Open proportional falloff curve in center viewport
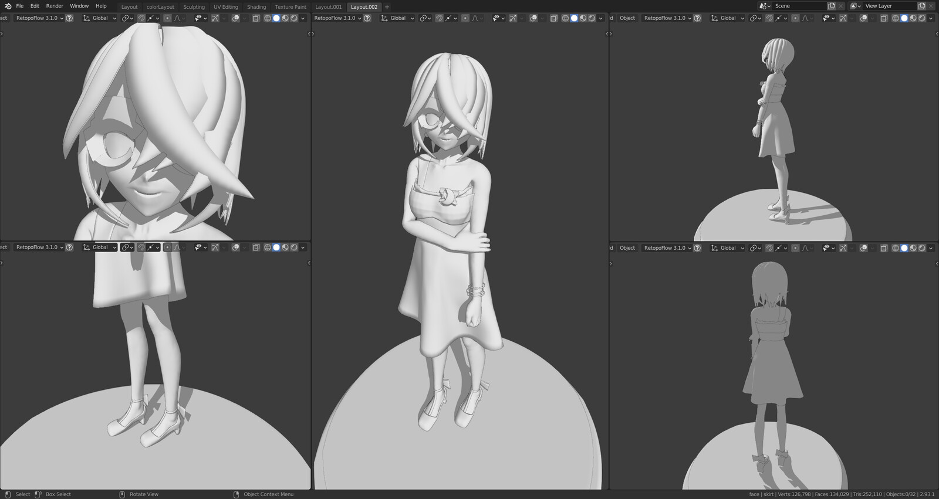 pos(476,18)
